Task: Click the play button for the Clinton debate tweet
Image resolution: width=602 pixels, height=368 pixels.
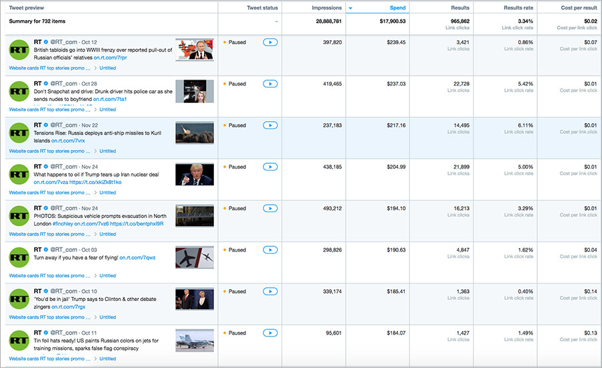Action: [x=270, y=291]
